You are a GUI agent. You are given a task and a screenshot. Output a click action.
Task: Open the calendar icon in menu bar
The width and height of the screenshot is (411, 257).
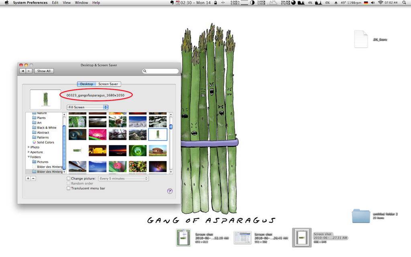click(178, 3)
